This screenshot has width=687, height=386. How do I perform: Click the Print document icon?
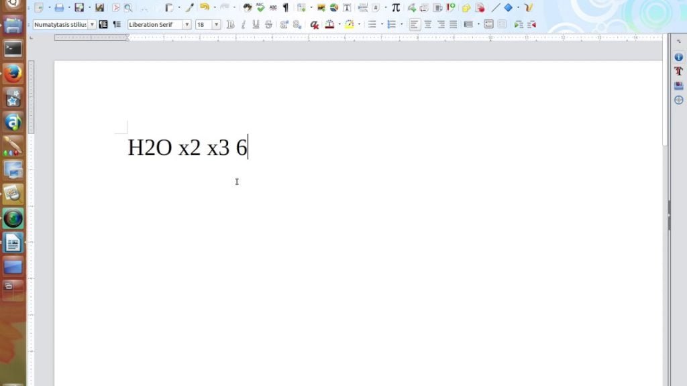tap(59, 8)
